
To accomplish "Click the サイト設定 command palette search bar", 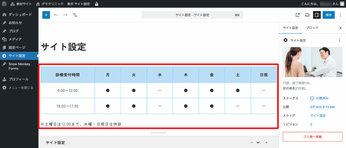I will 192,15.
